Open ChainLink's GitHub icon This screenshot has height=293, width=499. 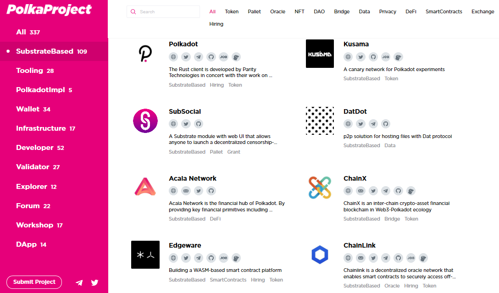pos(398,258)
